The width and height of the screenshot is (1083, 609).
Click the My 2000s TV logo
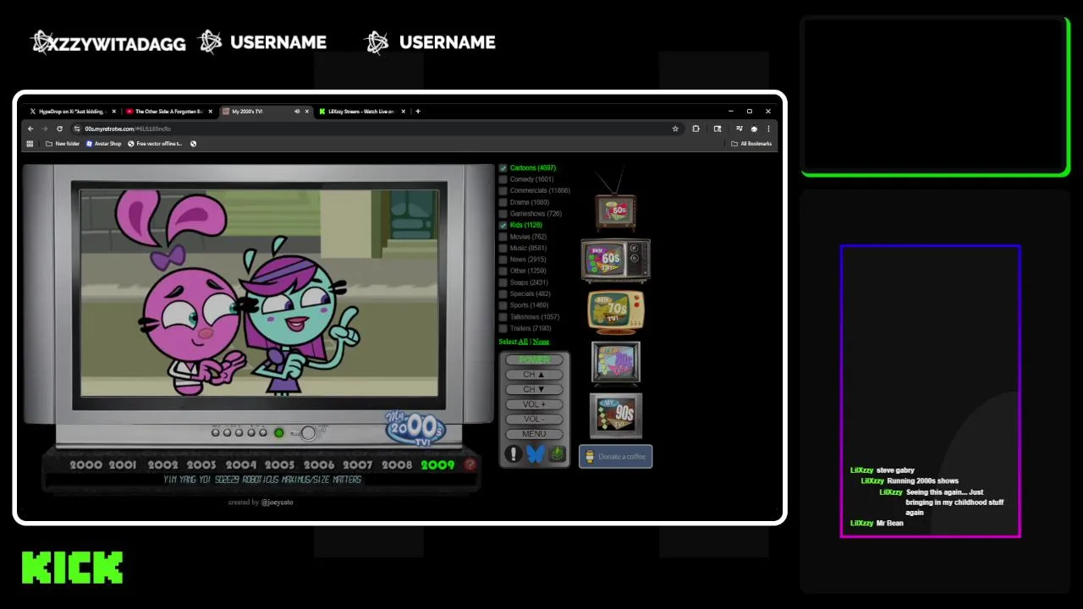pos(415,427)
